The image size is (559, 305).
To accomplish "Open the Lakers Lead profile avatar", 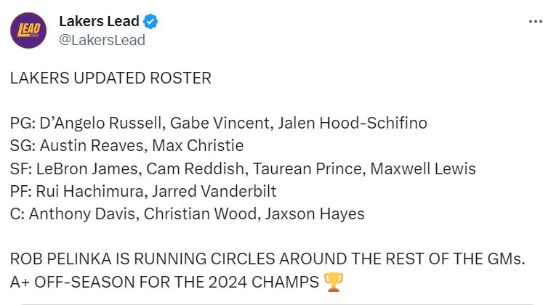I will pos(28,30).
